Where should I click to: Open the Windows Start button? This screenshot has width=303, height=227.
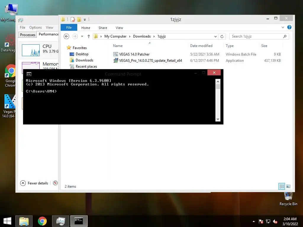[7, 221]
